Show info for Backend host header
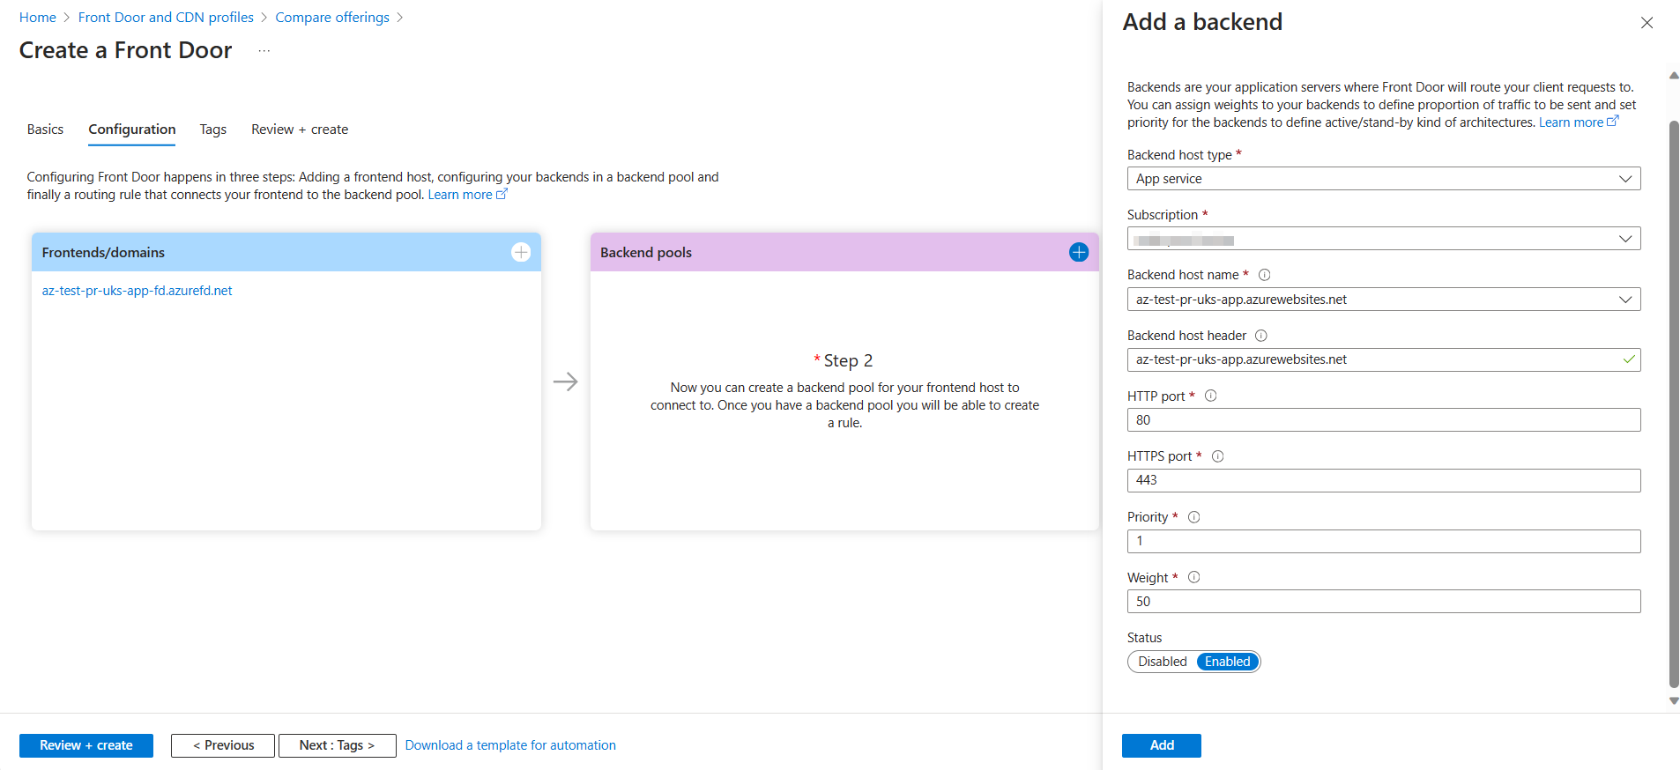The width and height of the screenshot is (1680, 770). (1260, 336)
